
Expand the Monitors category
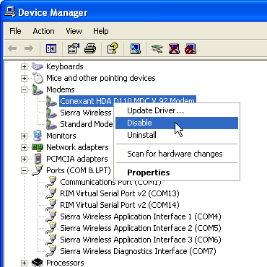[24, 136]
